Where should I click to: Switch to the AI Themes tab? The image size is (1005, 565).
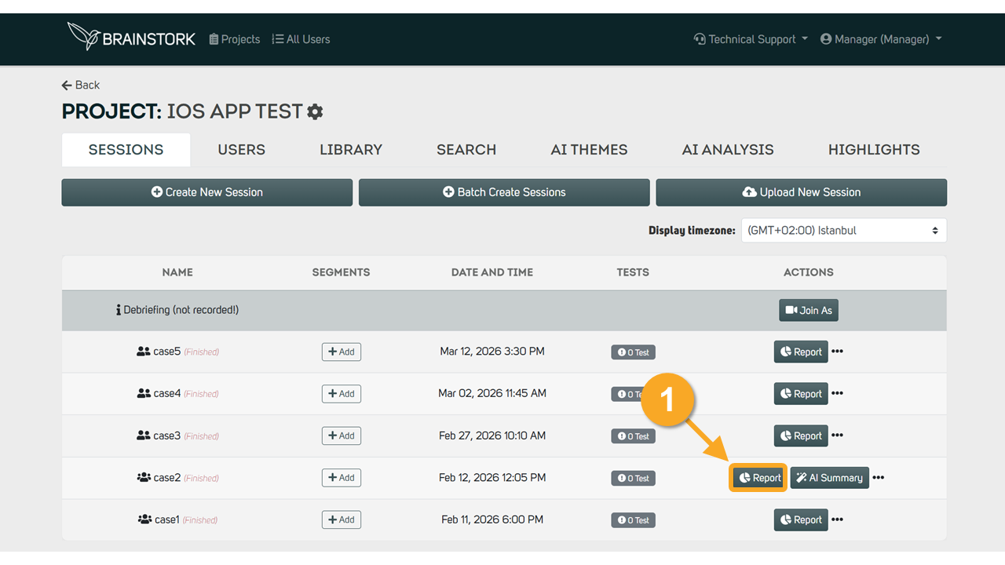click(589, 150)
